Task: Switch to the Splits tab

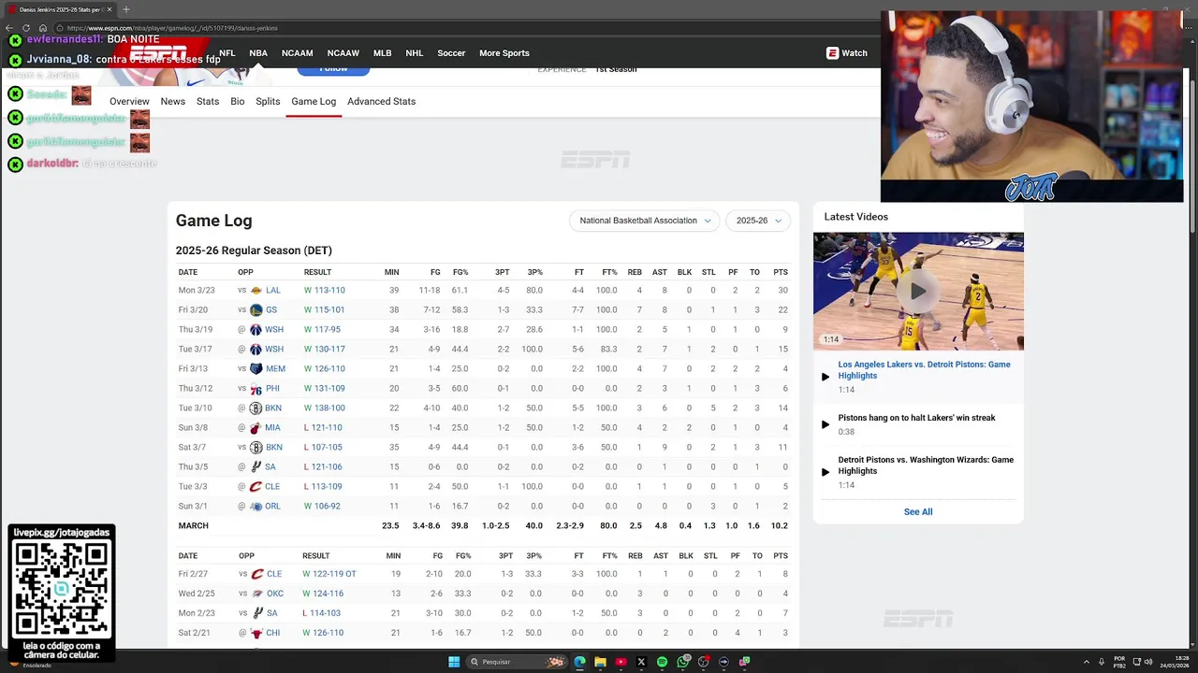Action: click(x=268, y=101)
